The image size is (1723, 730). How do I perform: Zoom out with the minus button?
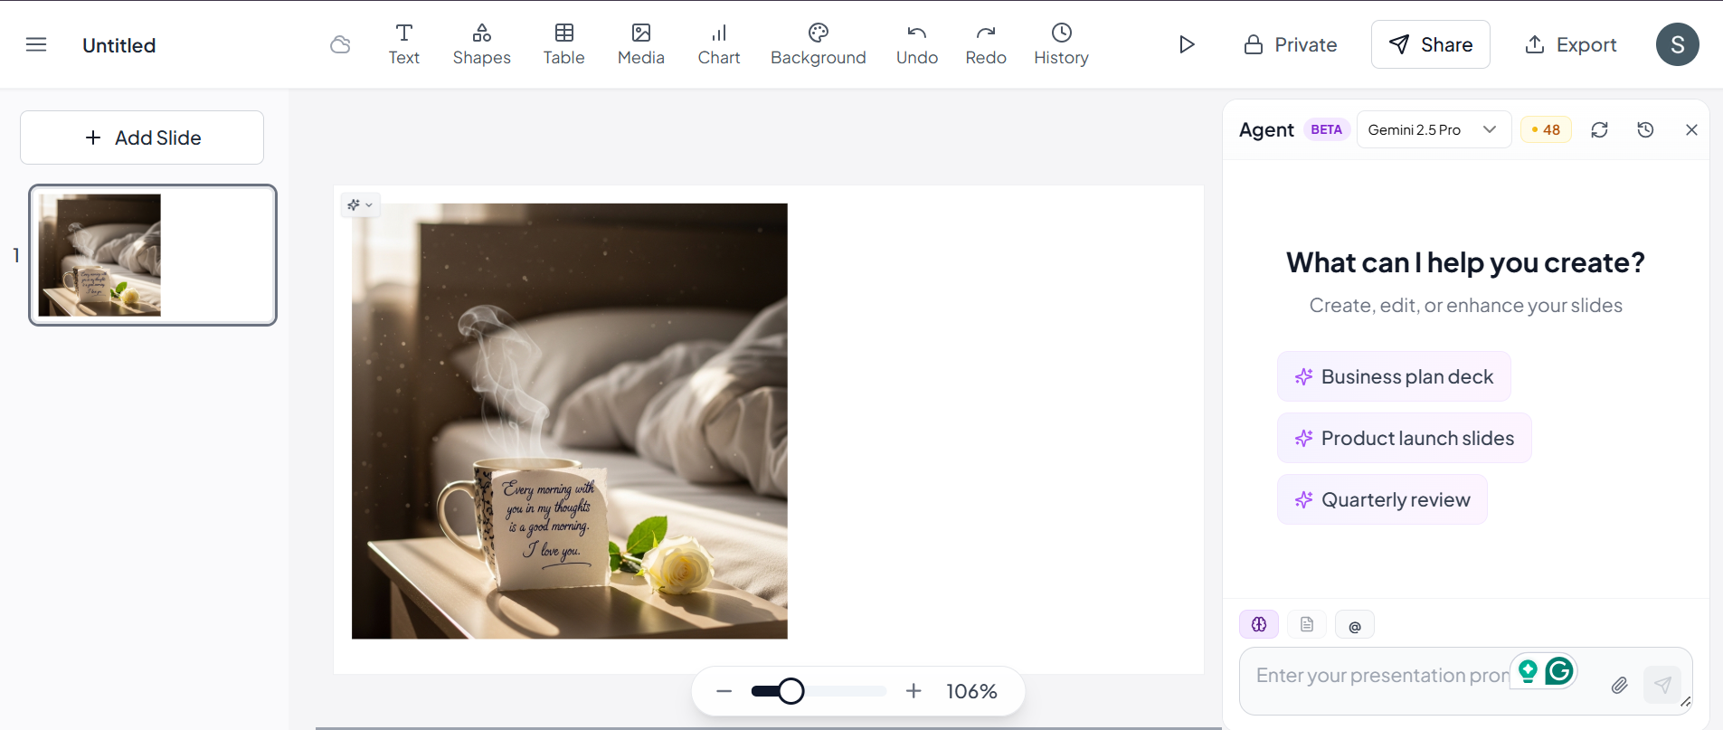click(724, 691)
